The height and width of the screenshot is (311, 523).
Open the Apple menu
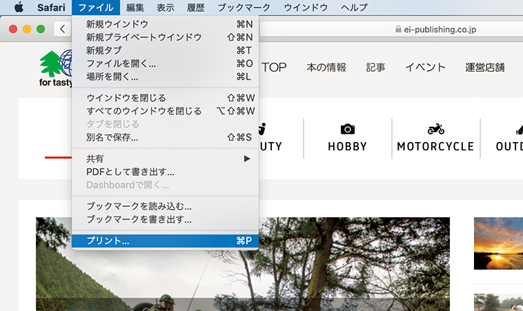point(19,8)
